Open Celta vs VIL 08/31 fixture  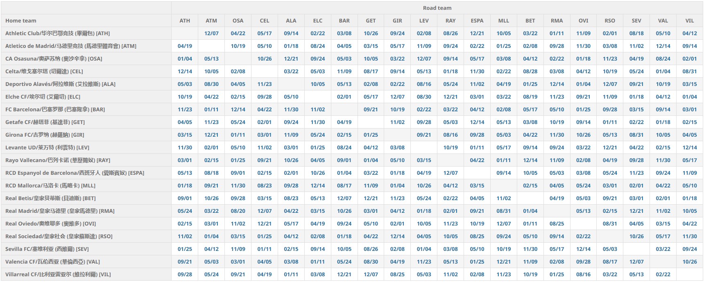pyautogui.click(x=690, y=71)
